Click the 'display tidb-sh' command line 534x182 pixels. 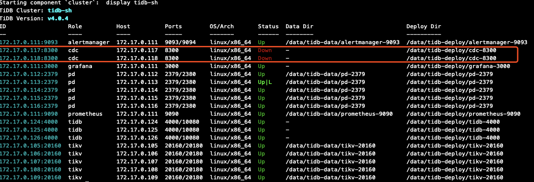click(132, 3)
